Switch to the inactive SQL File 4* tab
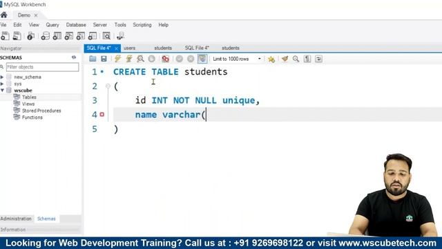The image size is (442, 249). [197, 48]
